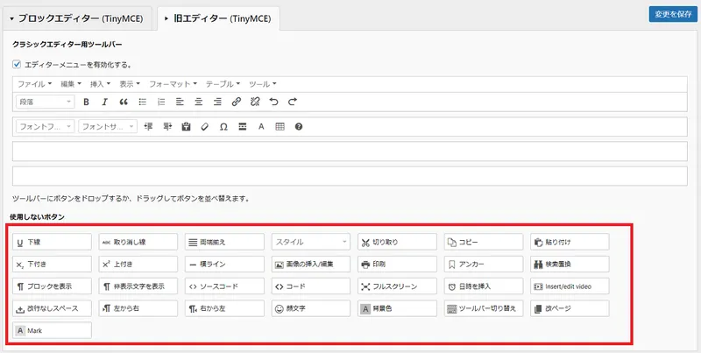
Task: Click the align left icon
Action: click(180, 102)
